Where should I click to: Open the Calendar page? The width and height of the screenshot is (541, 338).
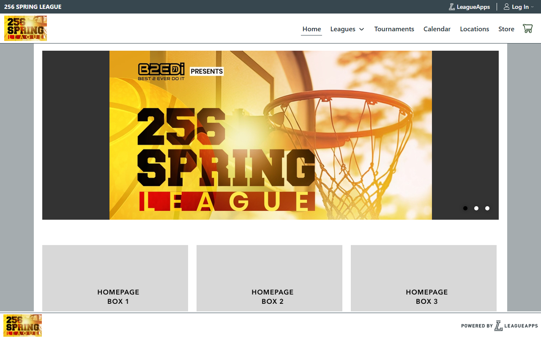pos(437,29)
